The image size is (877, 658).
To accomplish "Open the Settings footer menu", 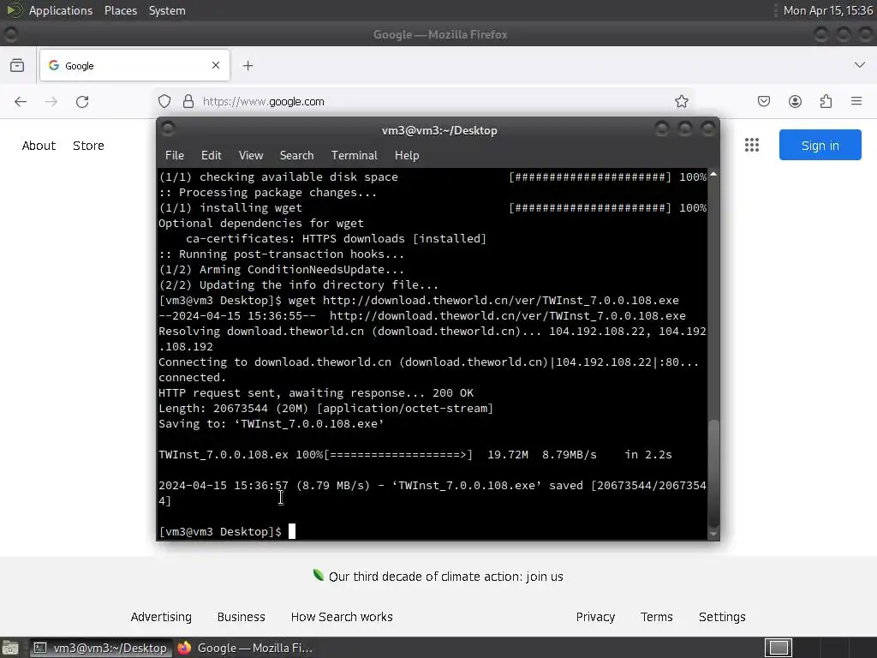I will tap(722, 617).
